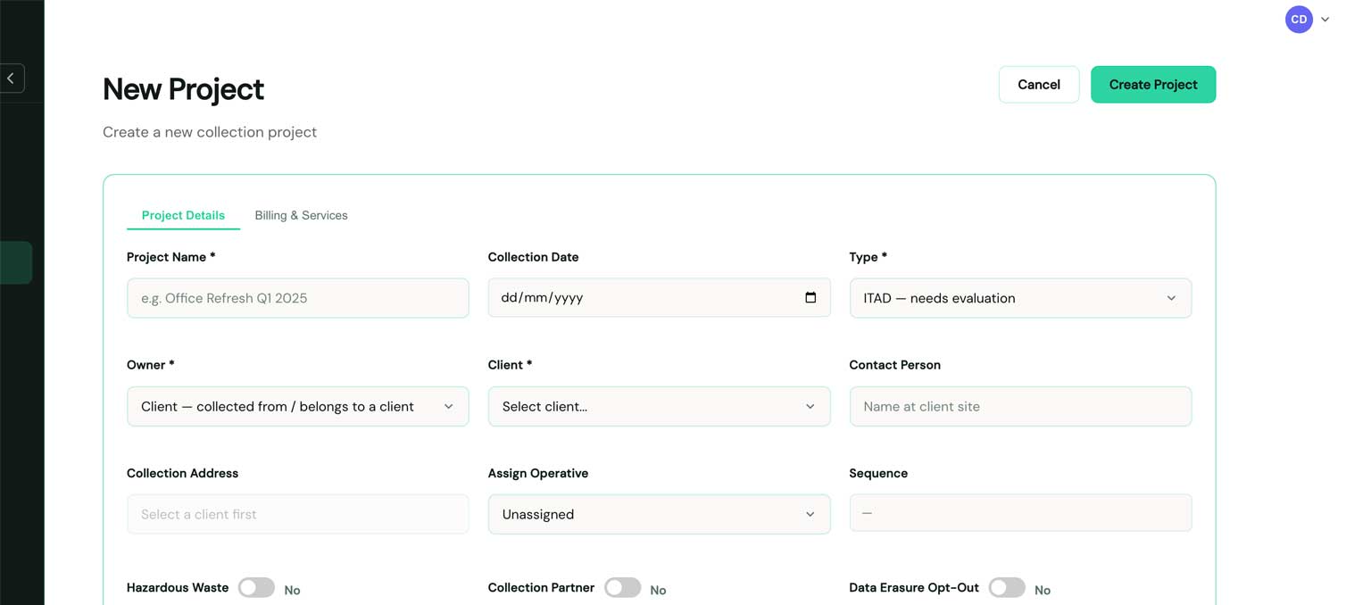Image resolution: width=1371 pixels, height=605 pixels.
Task: Open the Type dropdown showing ITAD
Action: pyautogui.click(x=1020, y=298)
